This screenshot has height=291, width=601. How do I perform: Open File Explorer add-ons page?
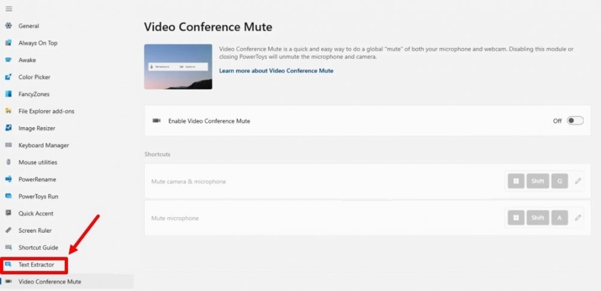pyautogui.click(x=46, y=111)
